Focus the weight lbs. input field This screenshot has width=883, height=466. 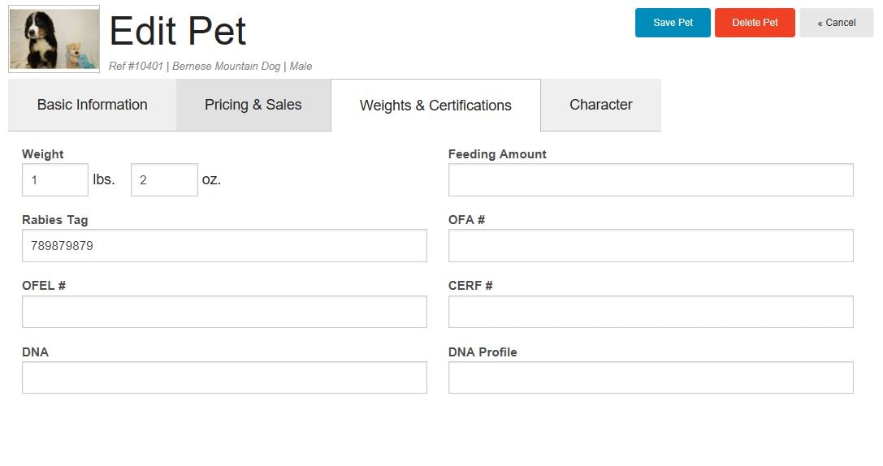[x=55, y=180]
